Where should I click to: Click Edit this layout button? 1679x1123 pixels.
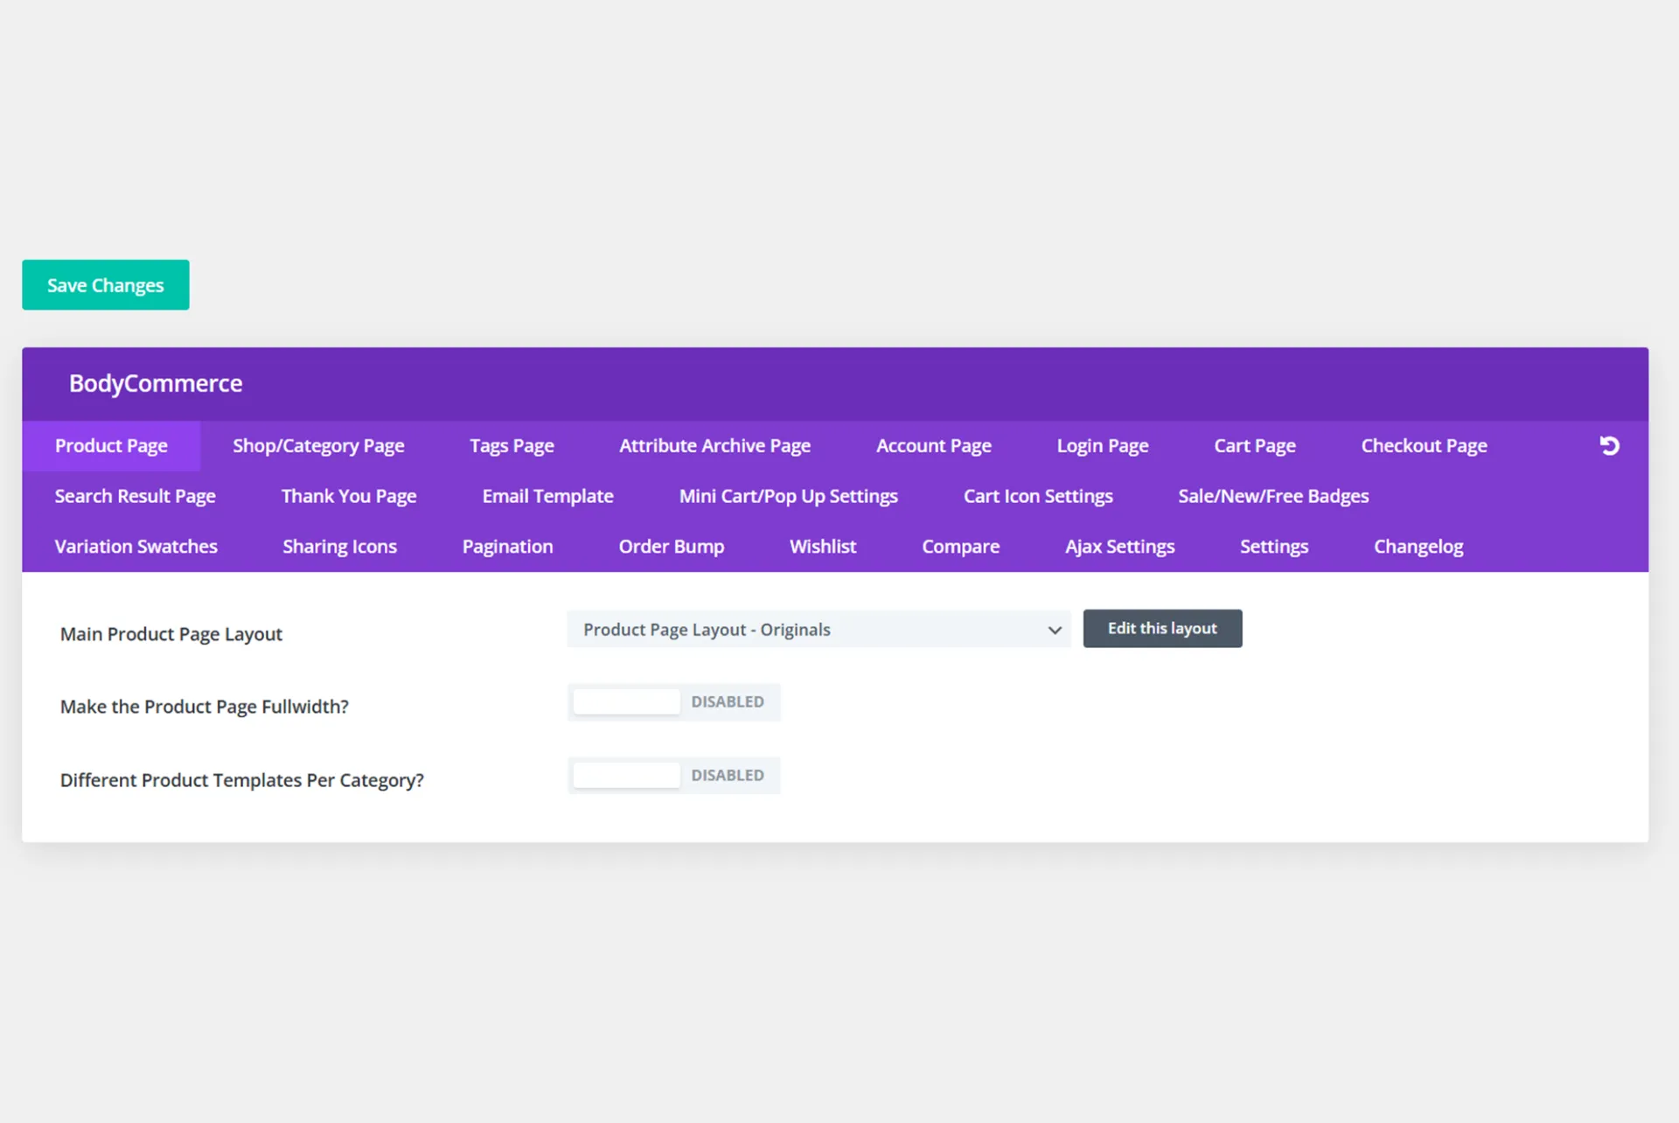(x=1162, y=629)
